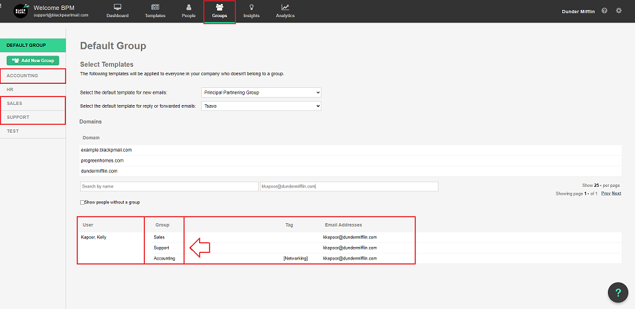Expand reply or forwarded emails template dropdown
The image size is (635, 309).
coord(261,106)
